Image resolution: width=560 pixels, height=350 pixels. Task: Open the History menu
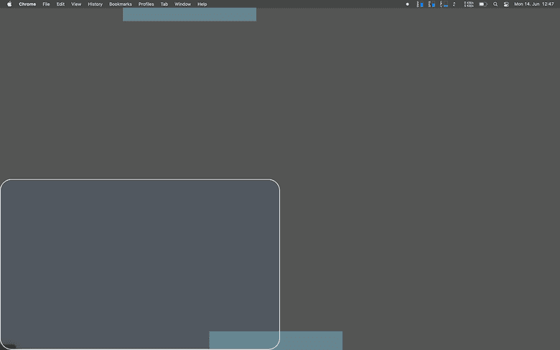95,4
